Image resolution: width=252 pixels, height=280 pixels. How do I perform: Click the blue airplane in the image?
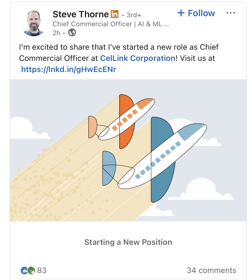[154, 160]
